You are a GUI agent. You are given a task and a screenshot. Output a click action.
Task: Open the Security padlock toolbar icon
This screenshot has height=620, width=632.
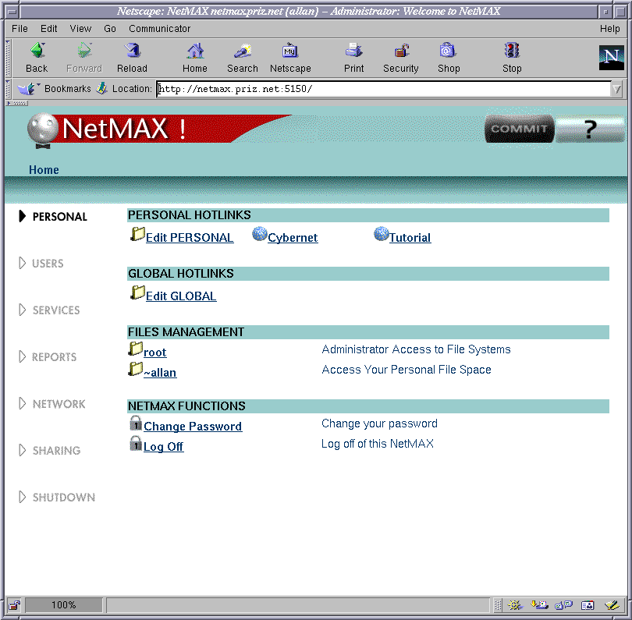pyautogui.click(x=401, y=51)
